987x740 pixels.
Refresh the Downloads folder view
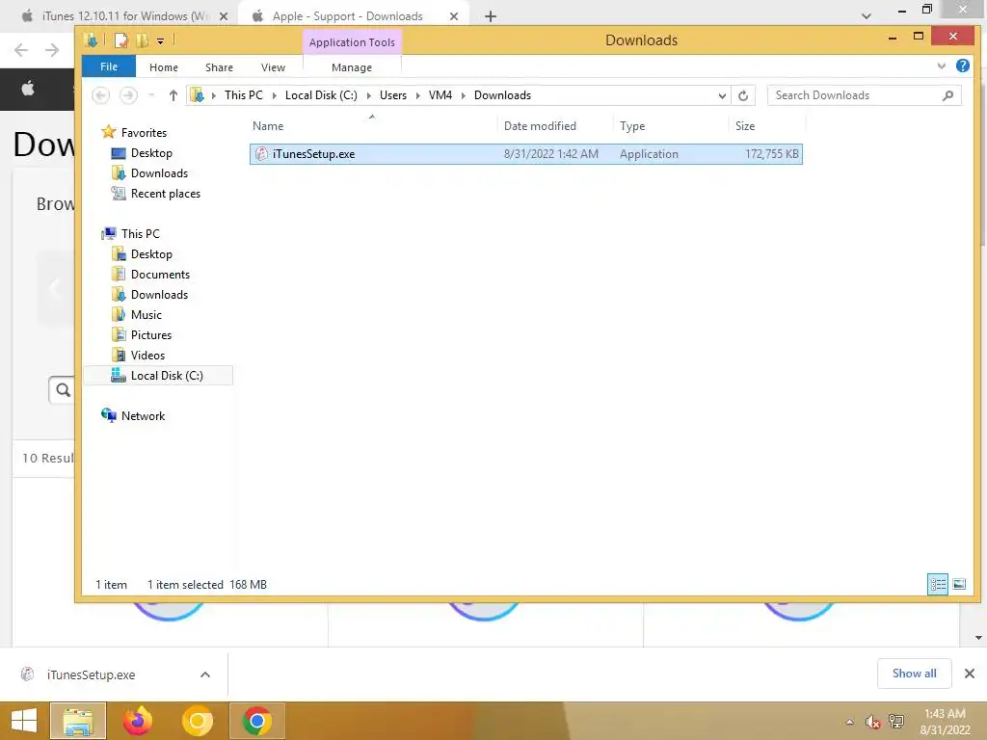click(743, 95)
